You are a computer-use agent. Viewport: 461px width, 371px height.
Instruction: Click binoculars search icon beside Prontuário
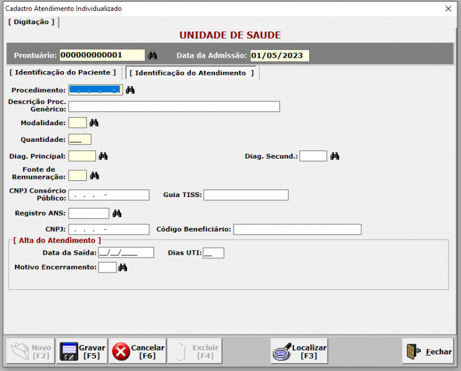coord(152,56)
